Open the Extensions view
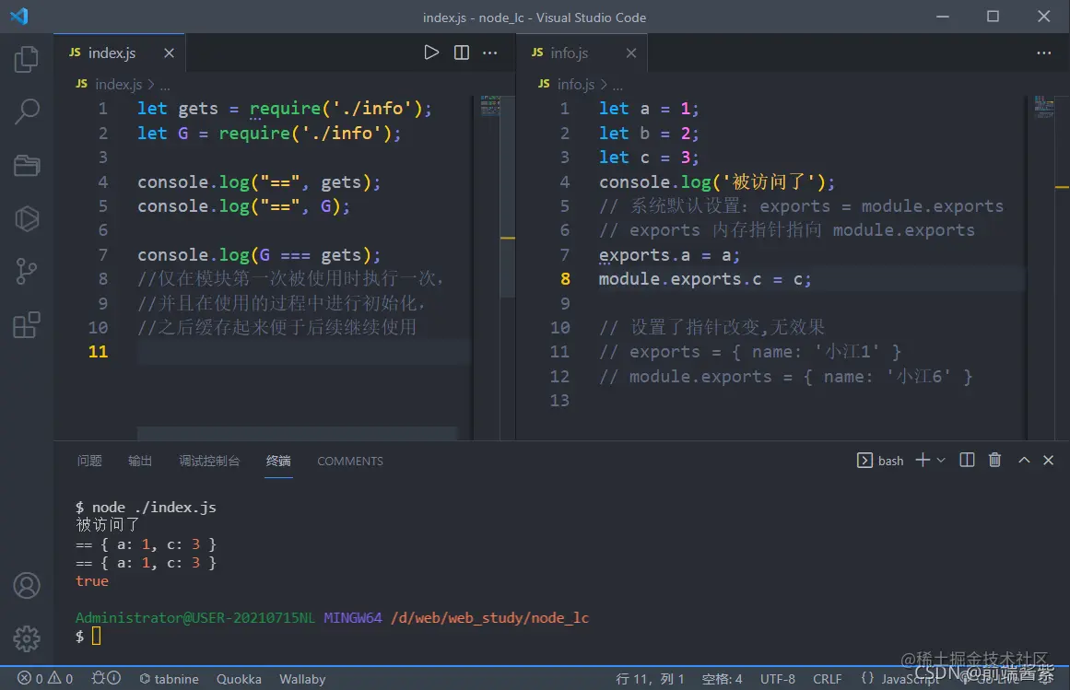The height and width of the screenshot is (690, 1070). (x=26, y=325)
